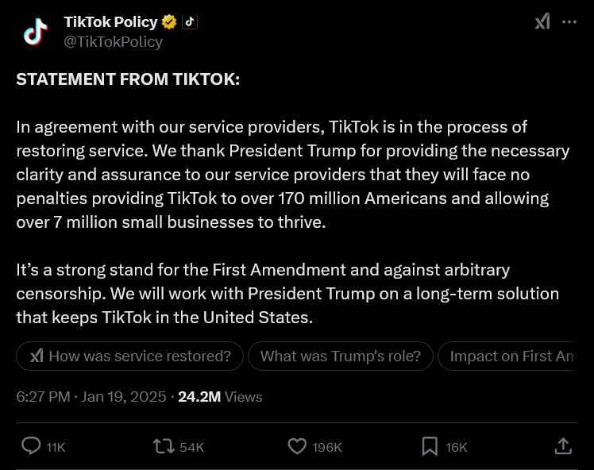View the 24.2M Views analytics
This screenshot has height=470, width=594.
click(220, 396)
